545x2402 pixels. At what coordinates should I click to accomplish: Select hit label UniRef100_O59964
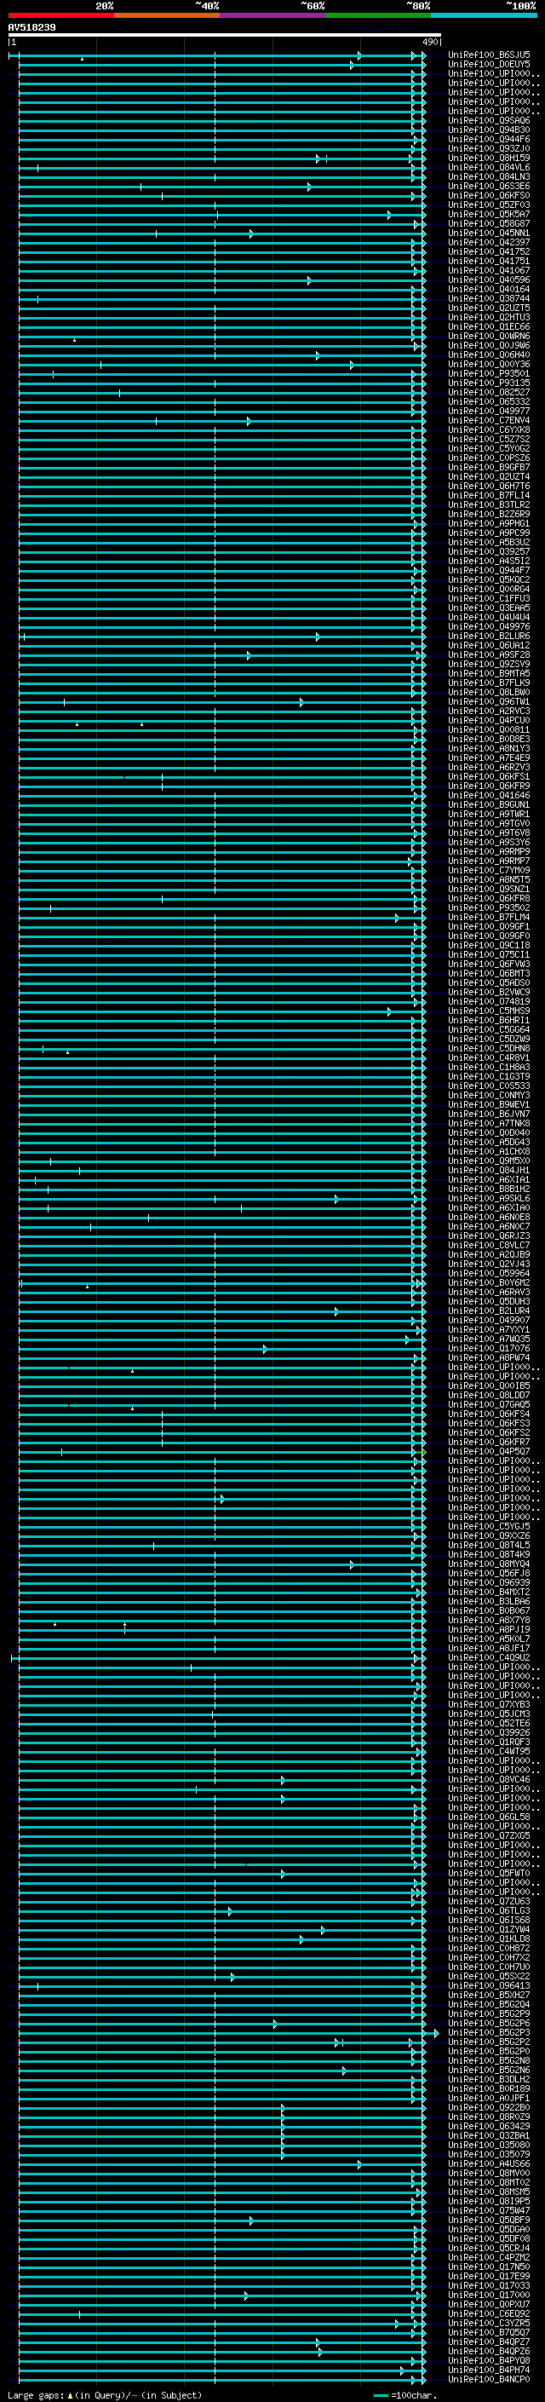point(489,1274)
